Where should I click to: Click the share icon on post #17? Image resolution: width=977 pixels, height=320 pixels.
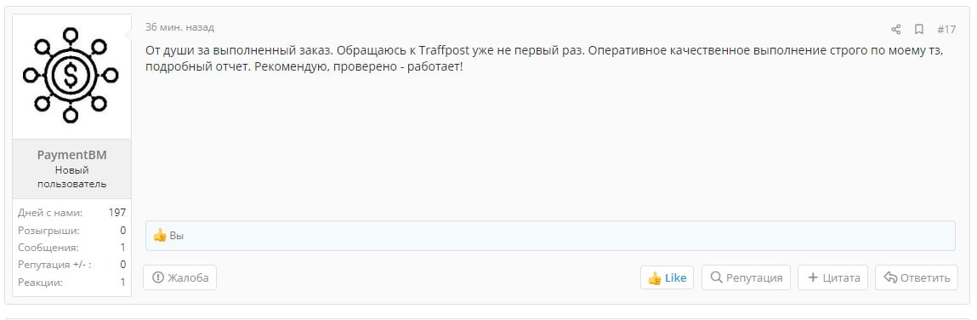896,29
